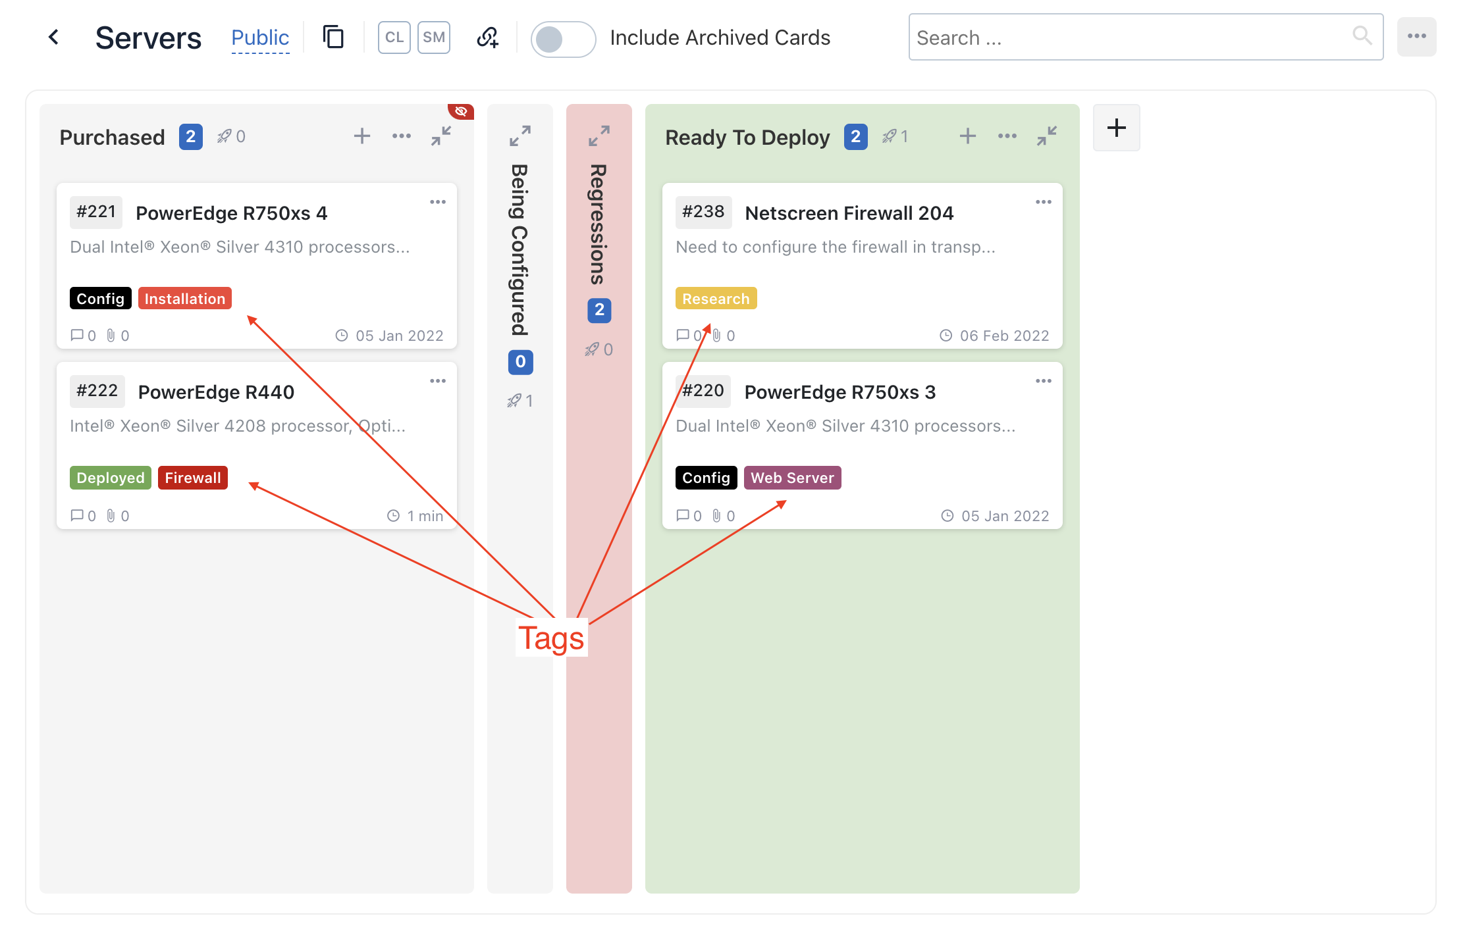Click the yellow Research tag
Image resolution: width=1467 pixels, height=937 pixels.
[716, 299]
